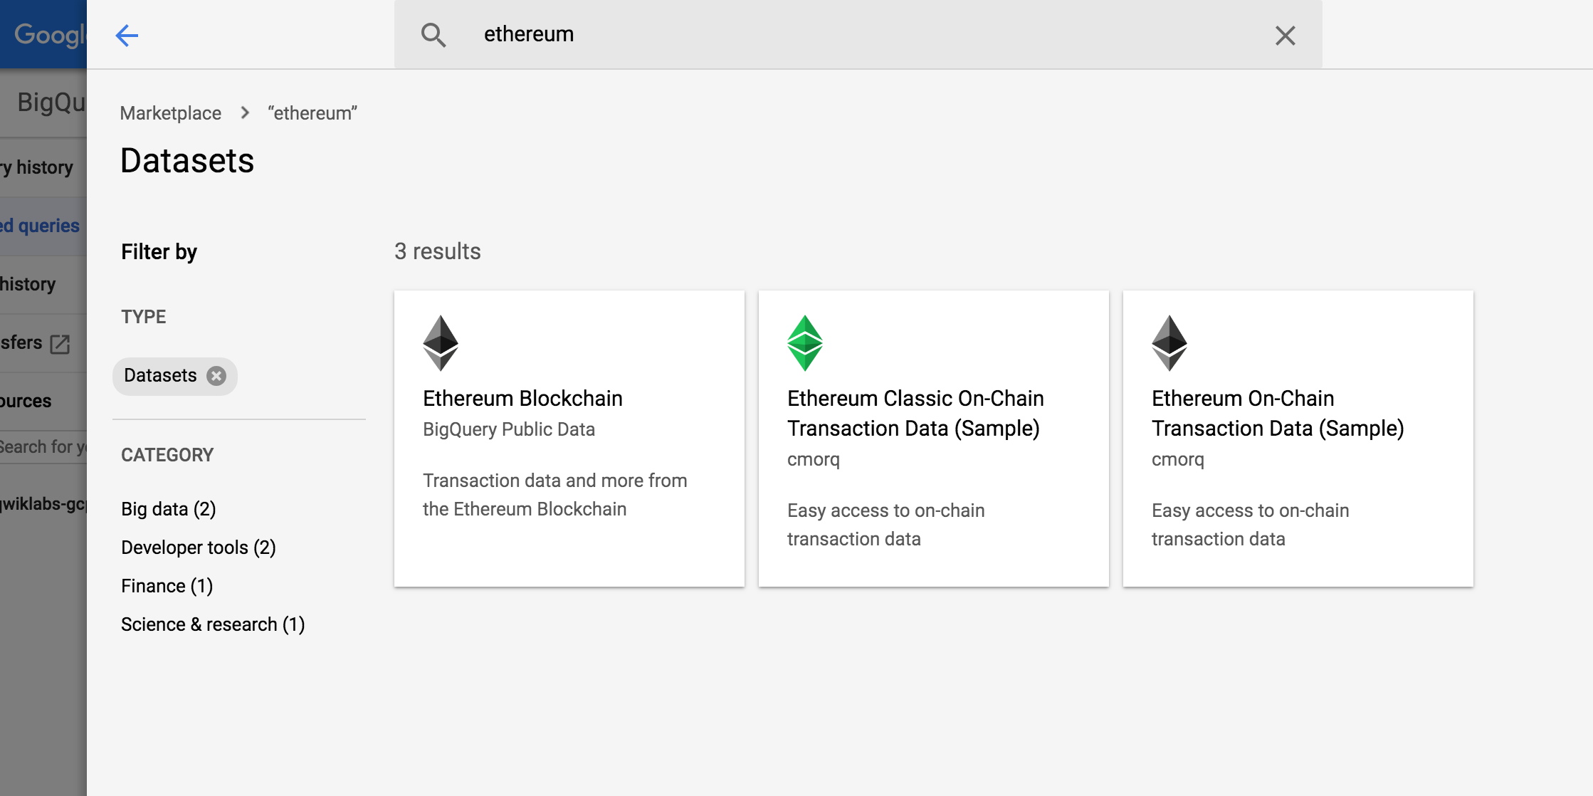Click the Ethereum On-Chain dataset logo
This screenshot has height=796, width=1593.
[1169, 343]
